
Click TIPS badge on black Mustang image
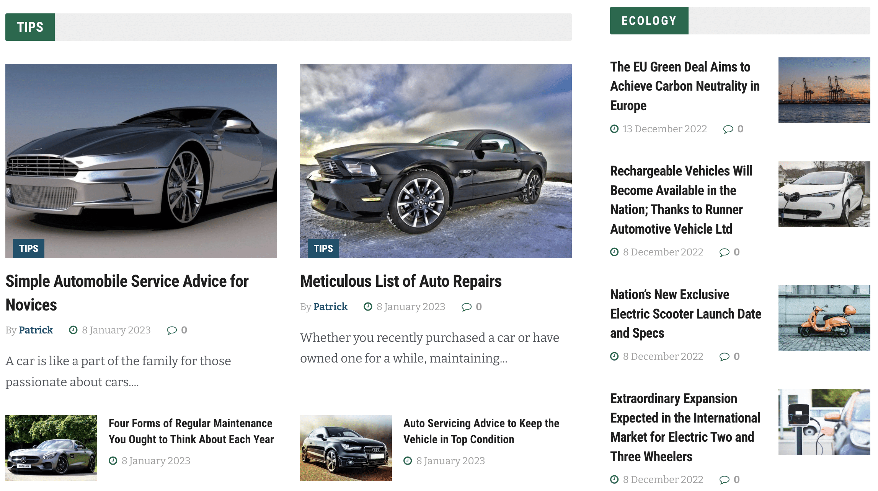[x=323, y=249]
